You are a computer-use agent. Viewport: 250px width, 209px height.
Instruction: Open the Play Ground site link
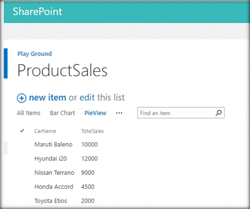click(35, 53)
